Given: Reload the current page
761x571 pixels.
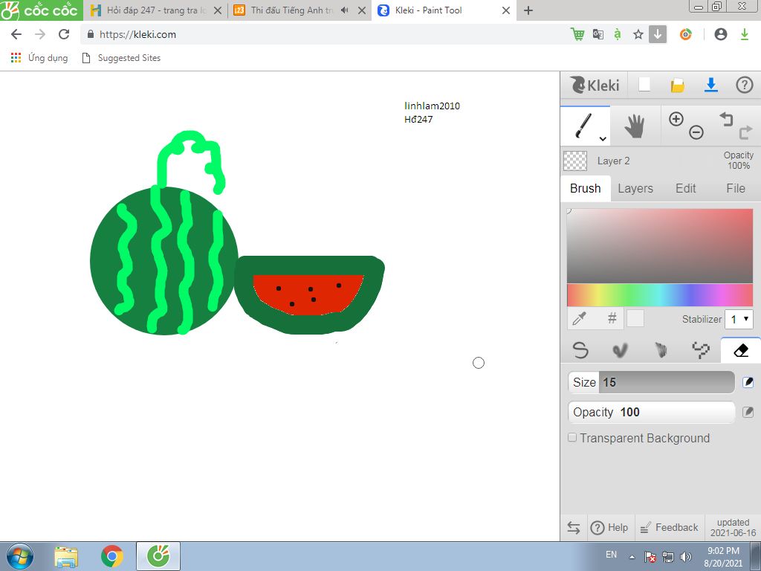Looking at the screenshot, I should [64, 34].
